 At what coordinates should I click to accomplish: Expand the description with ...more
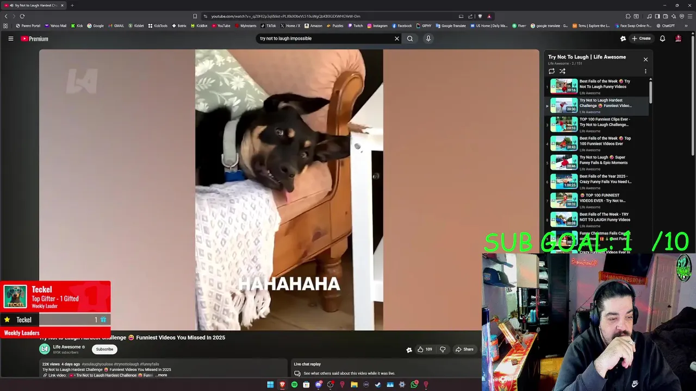pos(161,375)
